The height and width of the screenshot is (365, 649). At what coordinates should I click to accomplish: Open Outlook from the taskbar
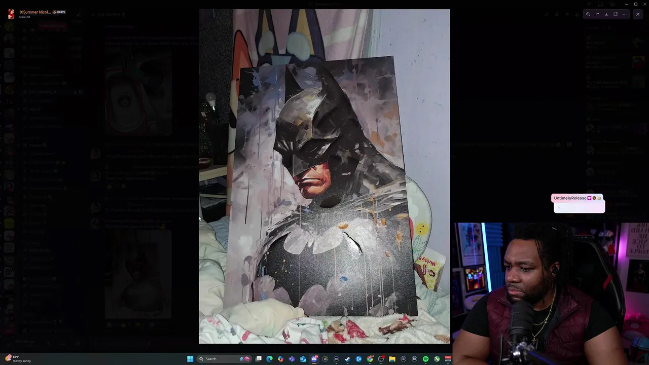303,359
